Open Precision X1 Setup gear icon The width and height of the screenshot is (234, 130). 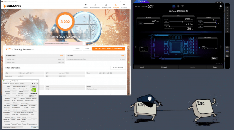coord(221,6)
